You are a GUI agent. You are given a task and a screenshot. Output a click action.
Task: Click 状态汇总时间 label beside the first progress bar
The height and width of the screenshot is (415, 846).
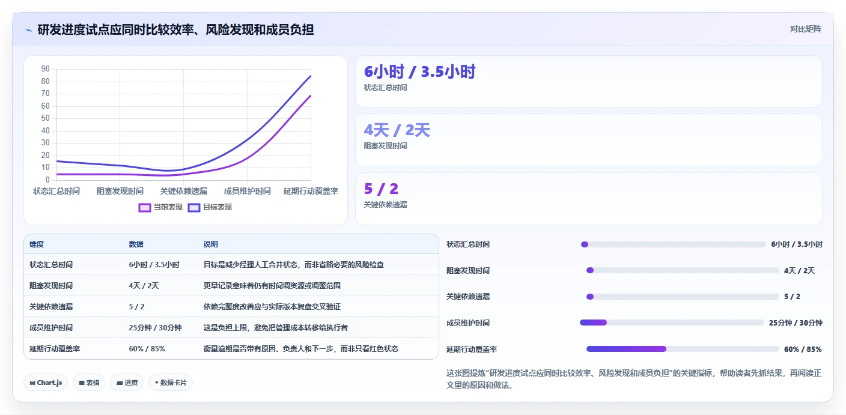[468, 244]
